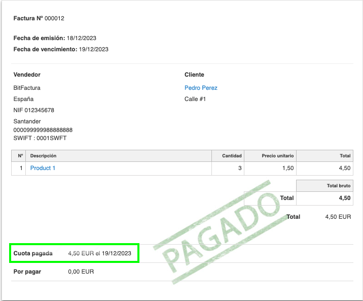Select client address Calle #1
This screenshot has width=363, height=301.
click(195, 99)
